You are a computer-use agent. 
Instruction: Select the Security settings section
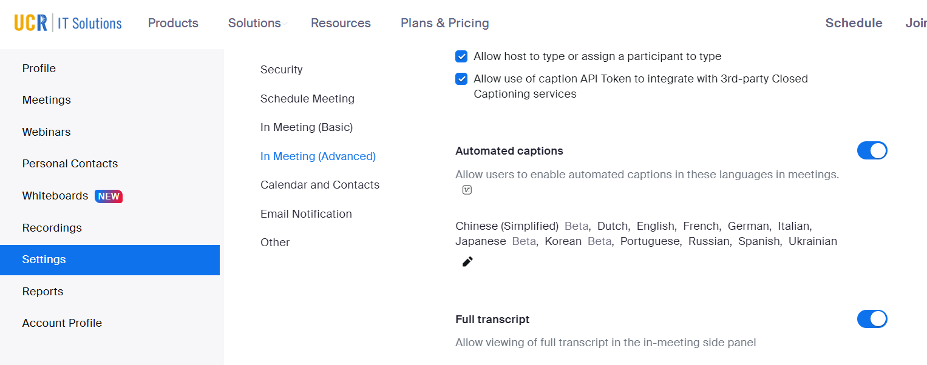point(281,70)
